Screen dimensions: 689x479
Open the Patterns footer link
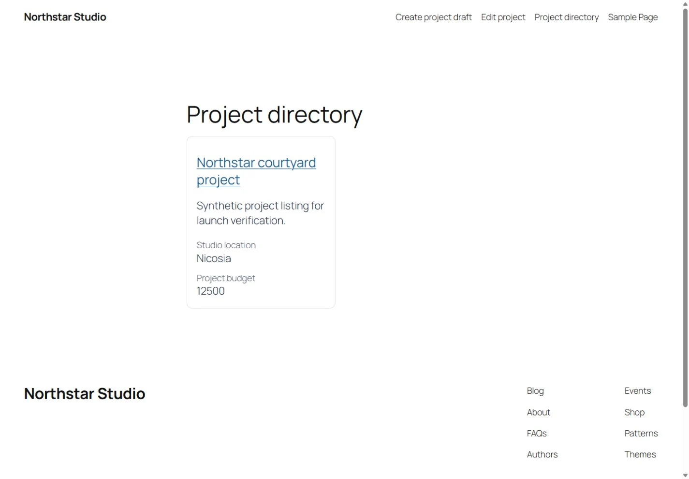[x=641, y=434]
